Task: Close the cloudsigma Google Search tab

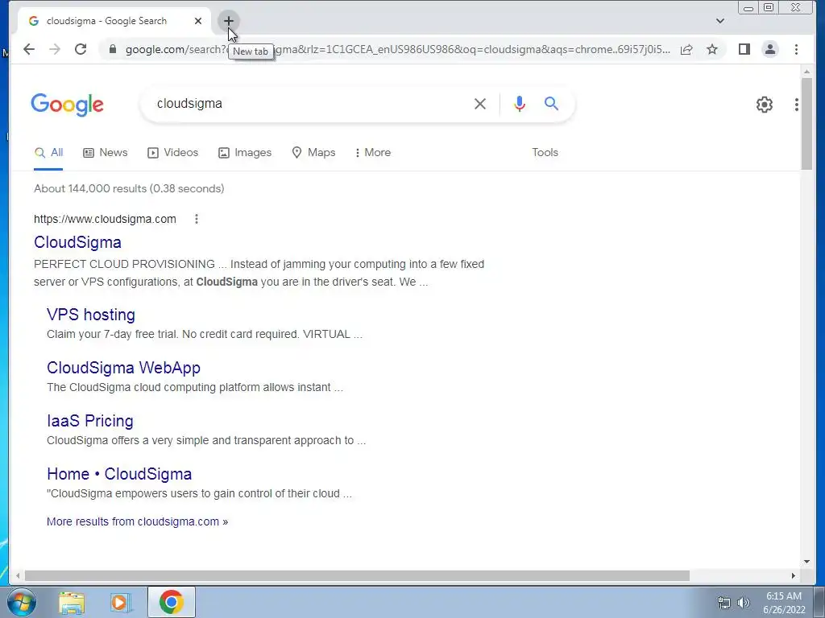Action: (198, 21)
